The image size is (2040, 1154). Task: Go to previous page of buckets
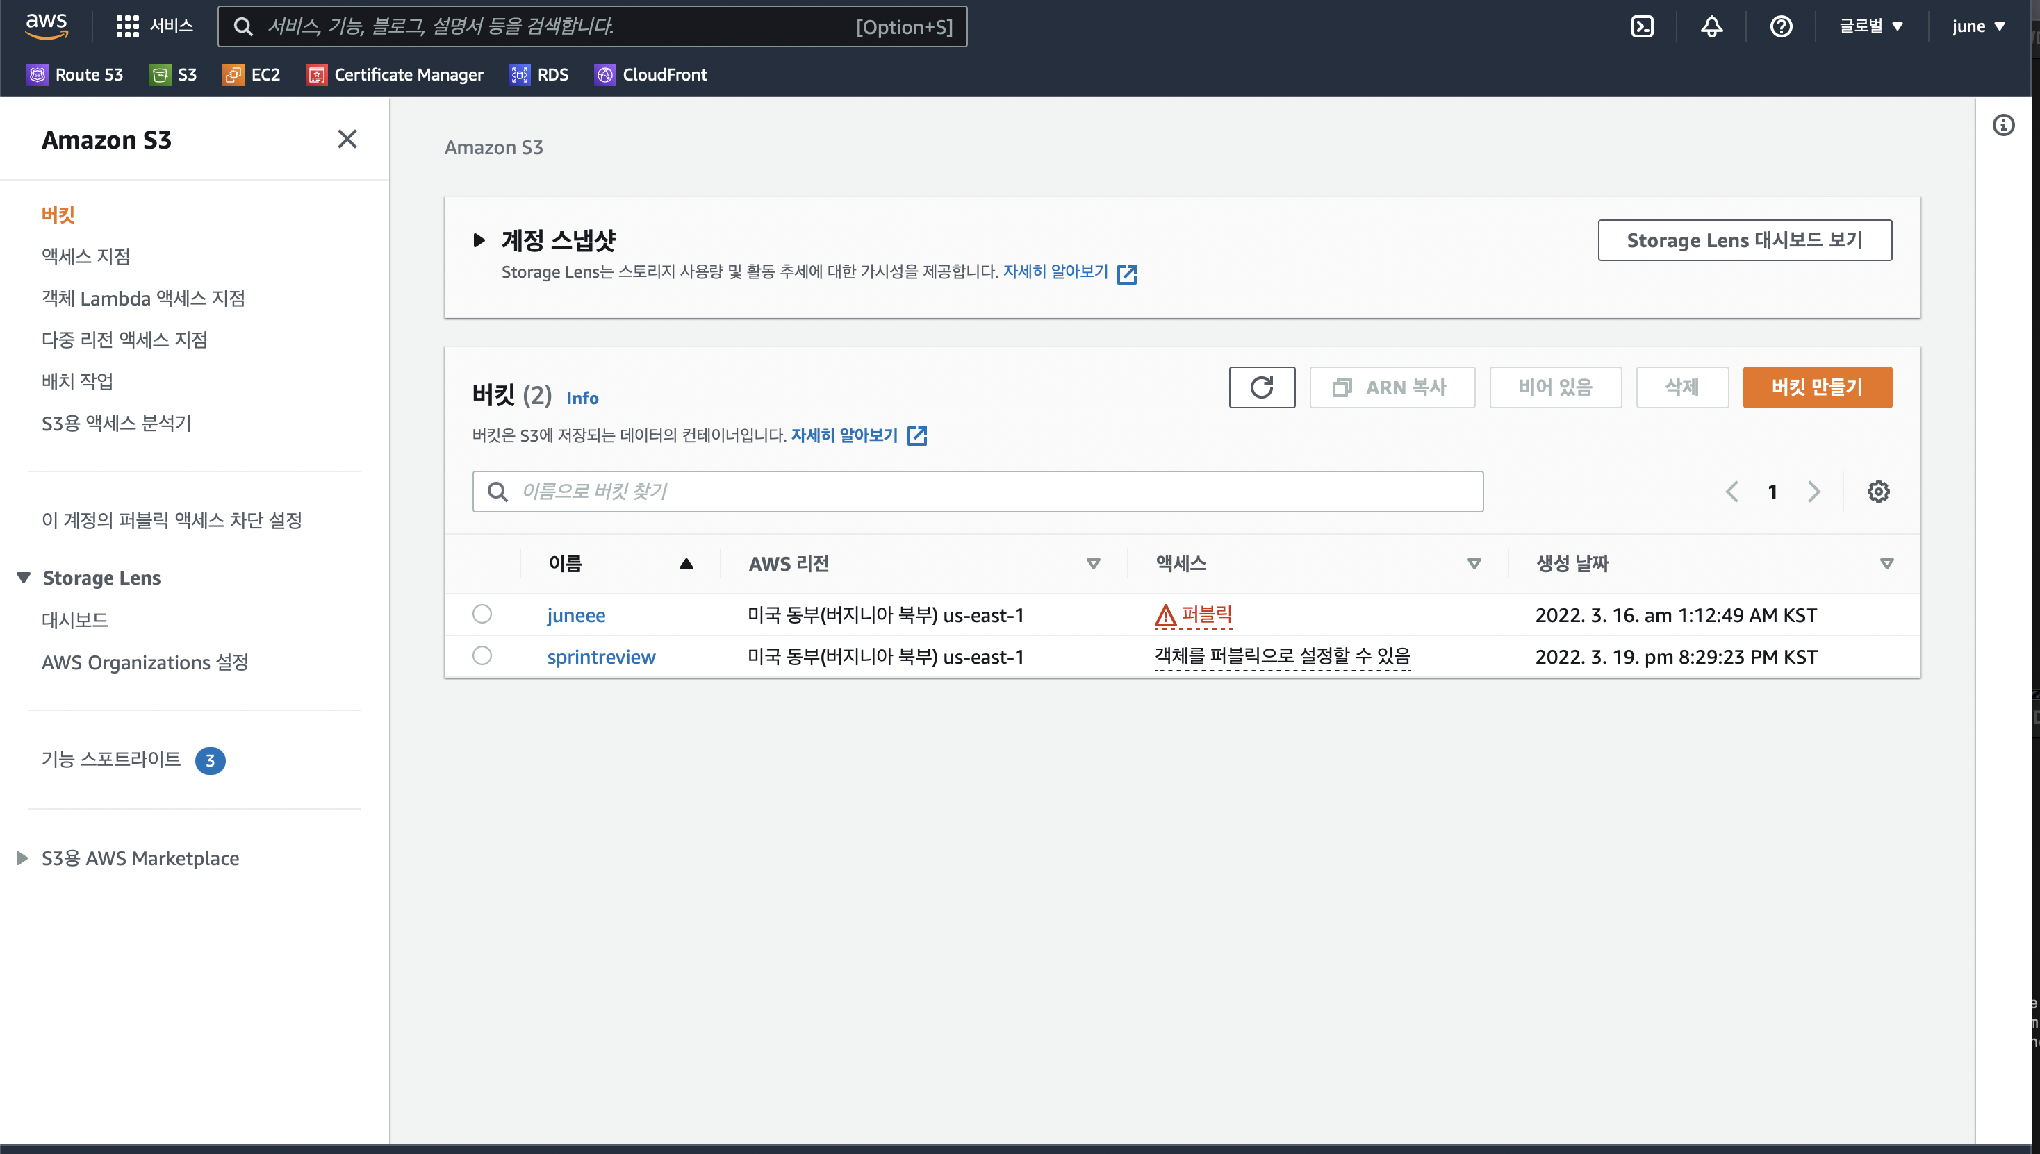(x=1731, y=492)
